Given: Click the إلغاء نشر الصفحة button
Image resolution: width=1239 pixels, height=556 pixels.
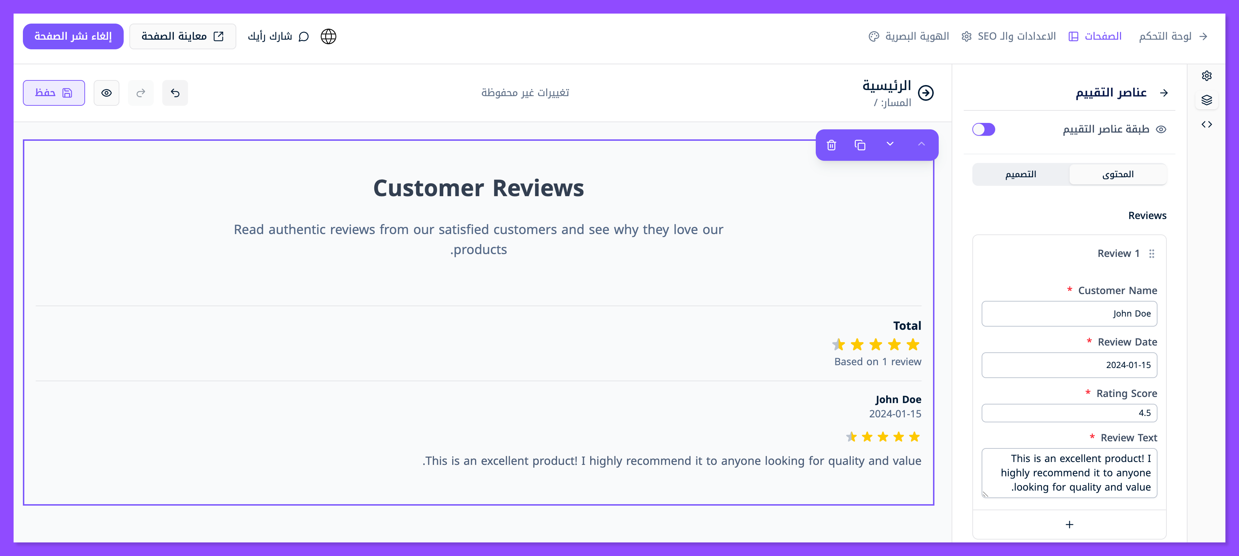Looking at the screenshot, I should pyautogui.click(x=73, y=36).
